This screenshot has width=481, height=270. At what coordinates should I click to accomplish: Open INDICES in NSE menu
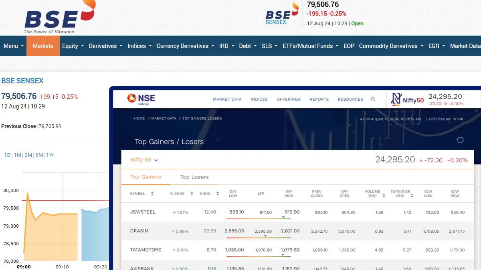click(x=259, y=99)
